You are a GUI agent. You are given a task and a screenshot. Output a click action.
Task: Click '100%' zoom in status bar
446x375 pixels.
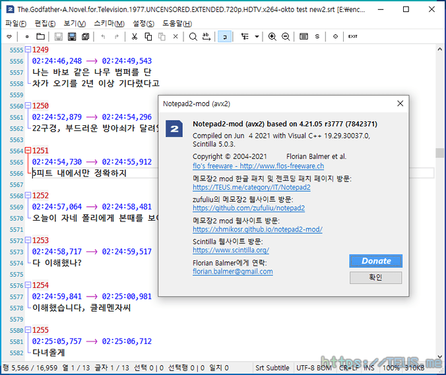tap(391, 368)
